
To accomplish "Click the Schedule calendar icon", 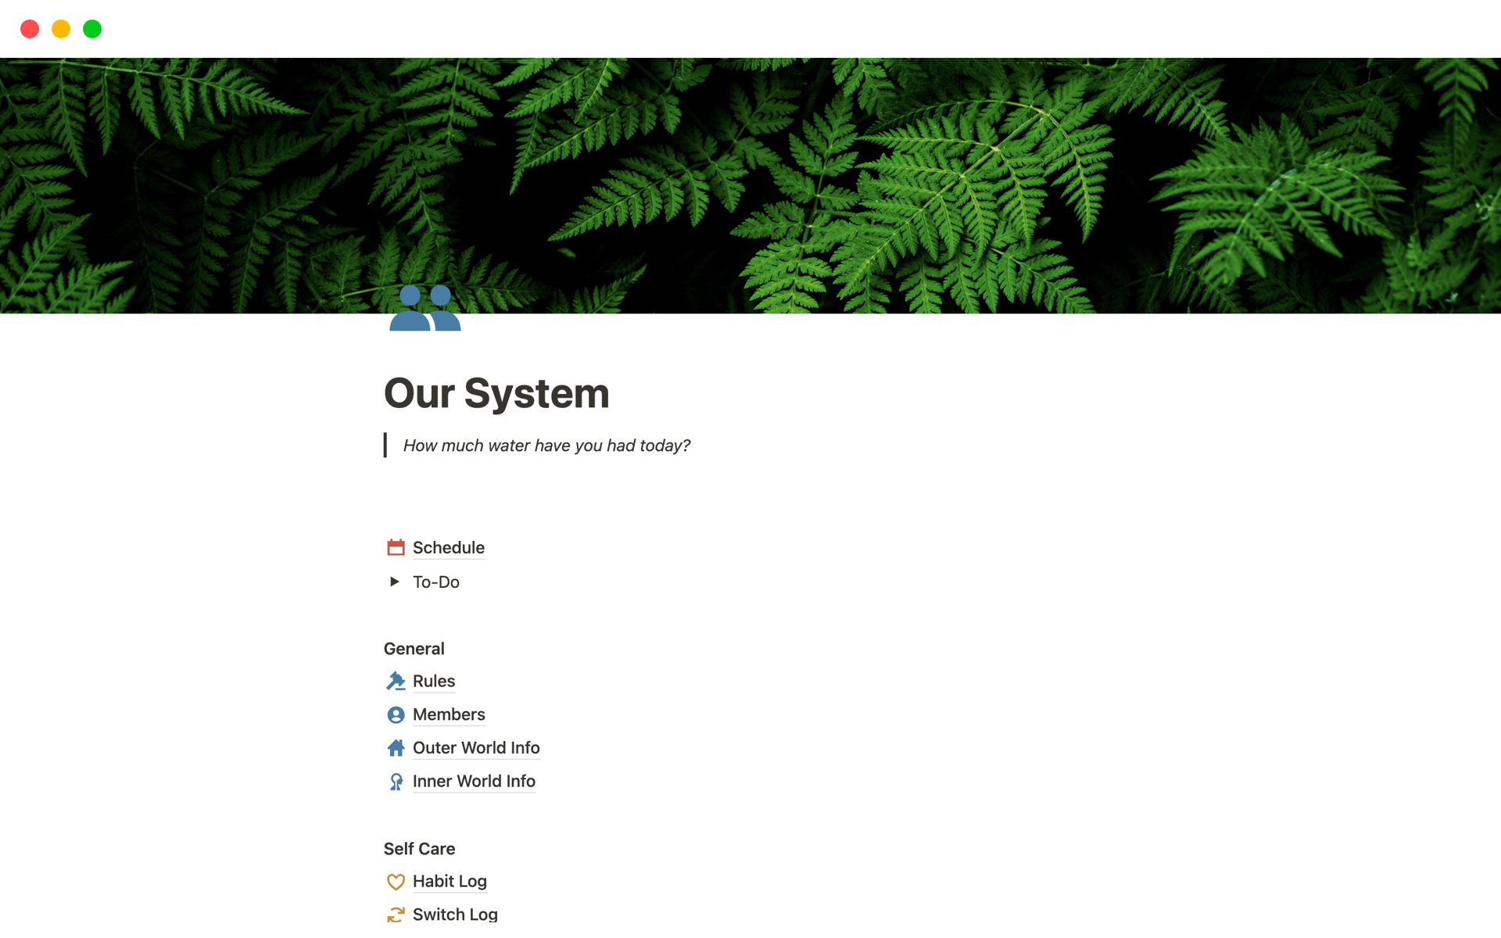I will pos(395,547).
